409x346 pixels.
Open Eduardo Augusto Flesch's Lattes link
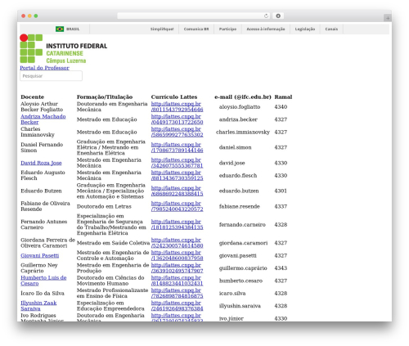pyautogui.click(x=177, y=175)
